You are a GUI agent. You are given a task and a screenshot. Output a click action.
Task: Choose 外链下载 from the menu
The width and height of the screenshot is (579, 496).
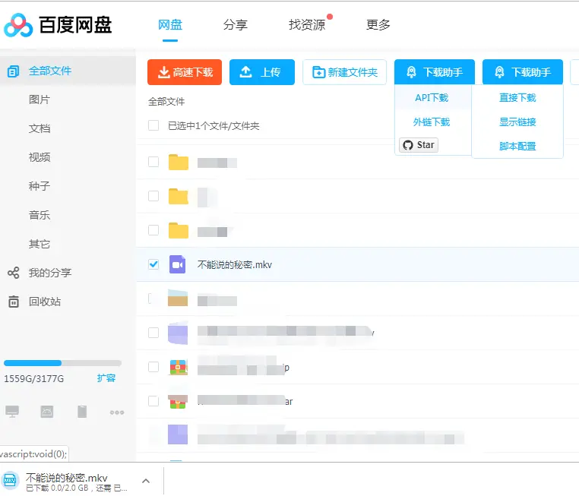tap(432, 122)
